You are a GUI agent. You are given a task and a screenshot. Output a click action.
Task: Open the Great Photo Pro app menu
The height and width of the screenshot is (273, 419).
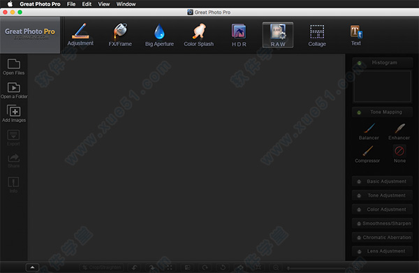click(x=40, y=4)
